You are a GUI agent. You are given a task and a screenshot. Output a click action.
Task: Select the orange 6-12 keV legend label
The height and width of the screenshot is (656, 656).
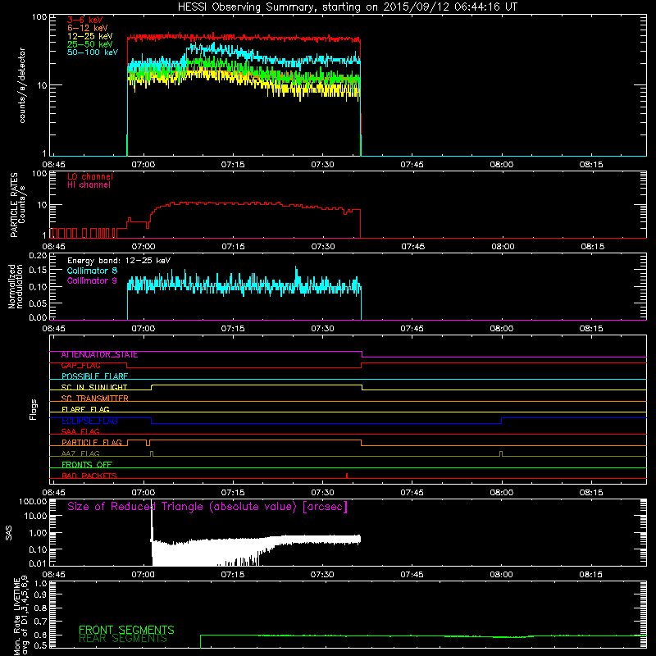tap(88, 28)
